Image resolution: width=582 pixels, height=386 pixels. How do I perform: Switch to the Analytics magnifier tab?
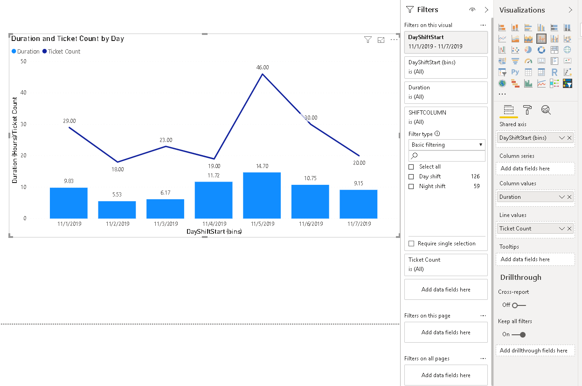[546, 110]
